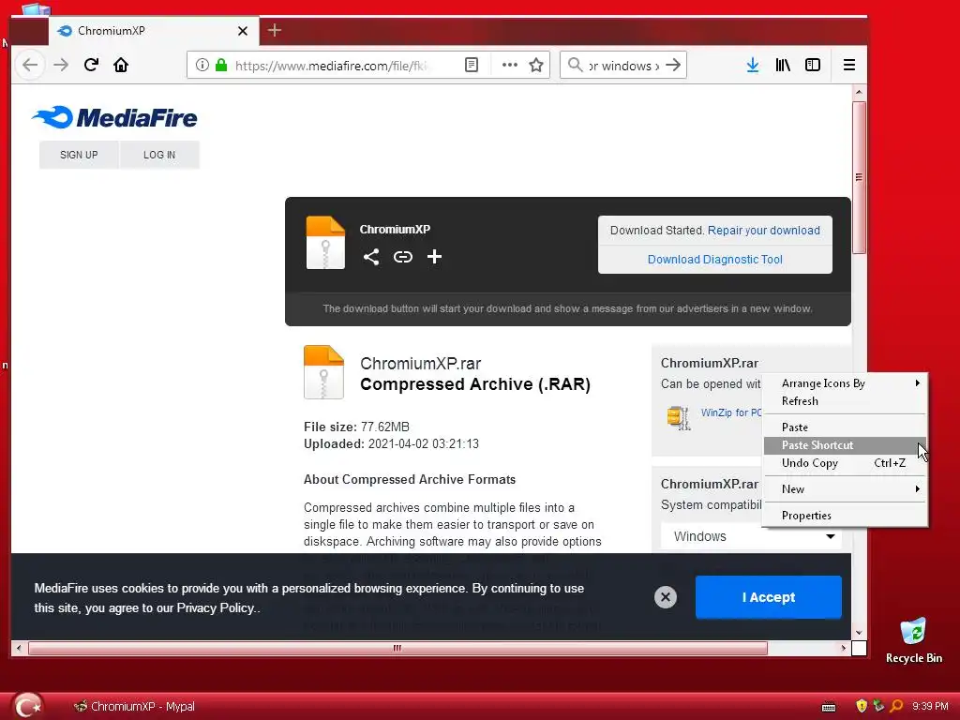The width and height of the screenshot is (960, 720).
Task: Click the I Accept cookies button
Action: coord(769,597)
